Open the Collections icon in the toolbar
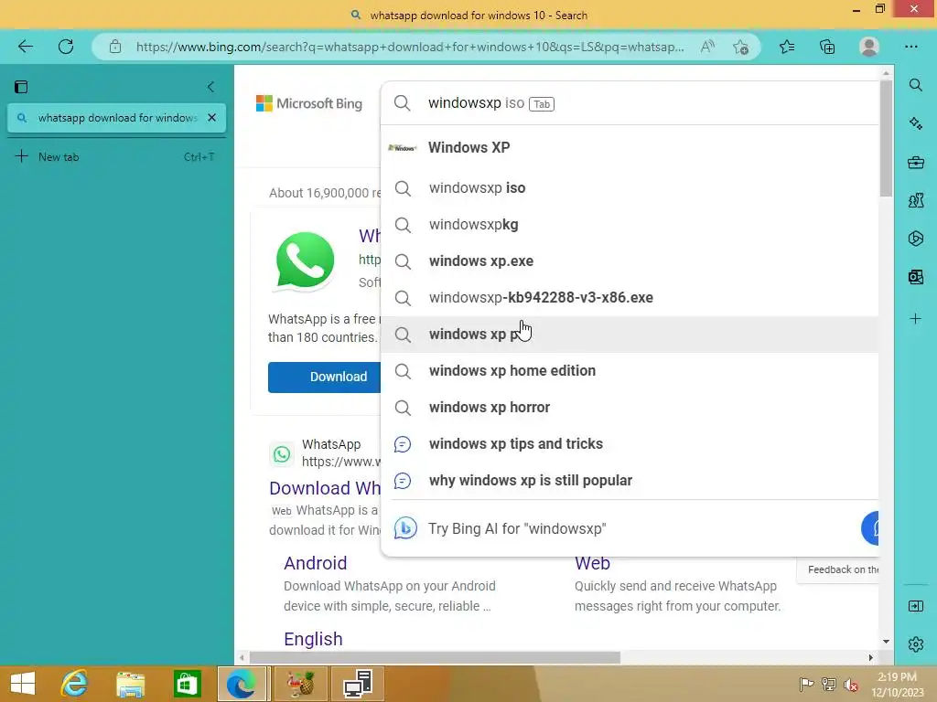The width and height of the screenshot is (937, 702). pos(827,47)
